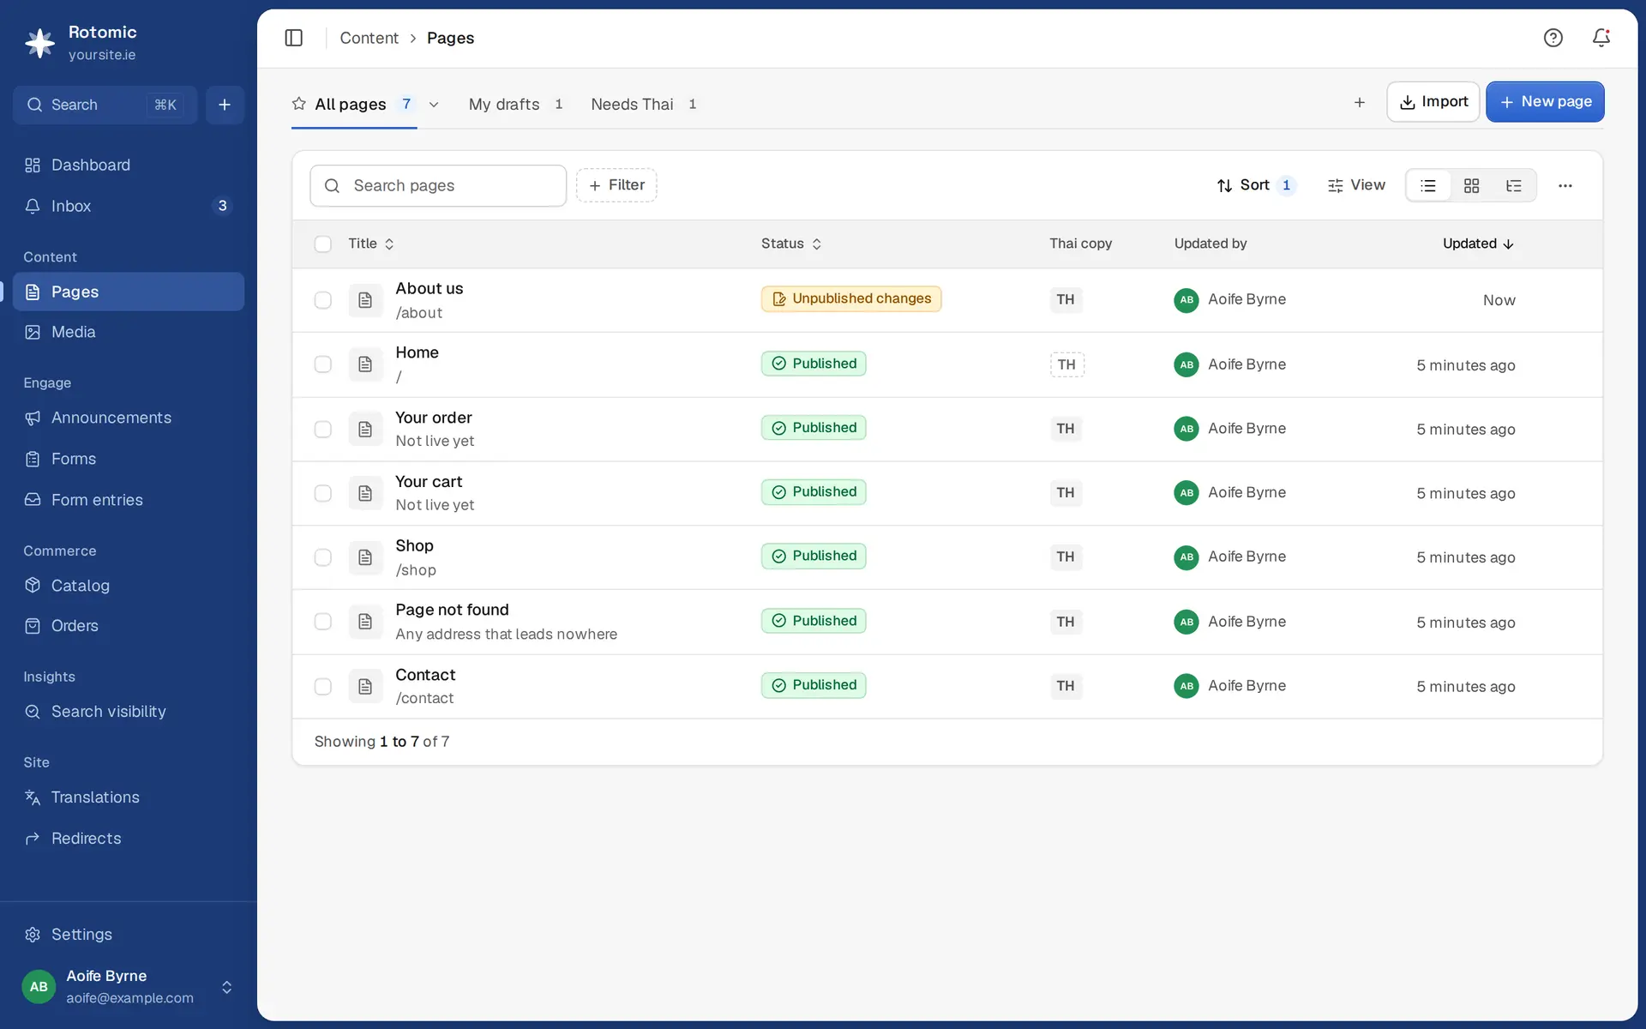Switch to grid view layout
This screenshot has width=1646, height=1029.
(x=1471, y=186)
